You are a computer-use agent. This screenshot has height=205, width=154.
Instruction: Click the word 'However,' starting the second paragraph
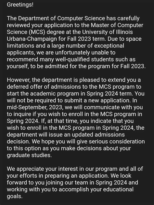19,80
